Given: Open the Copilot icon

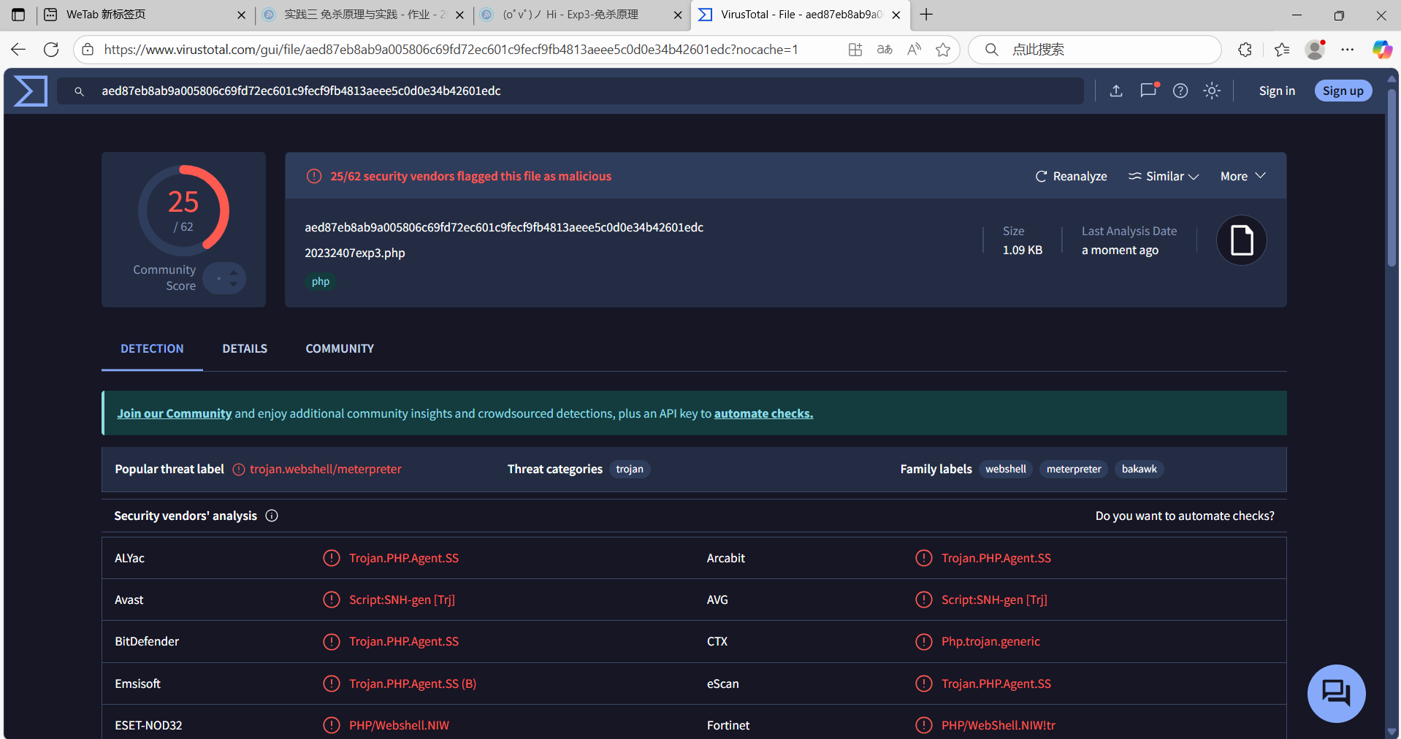Looking at the screenshot, I should point(1382,50).
